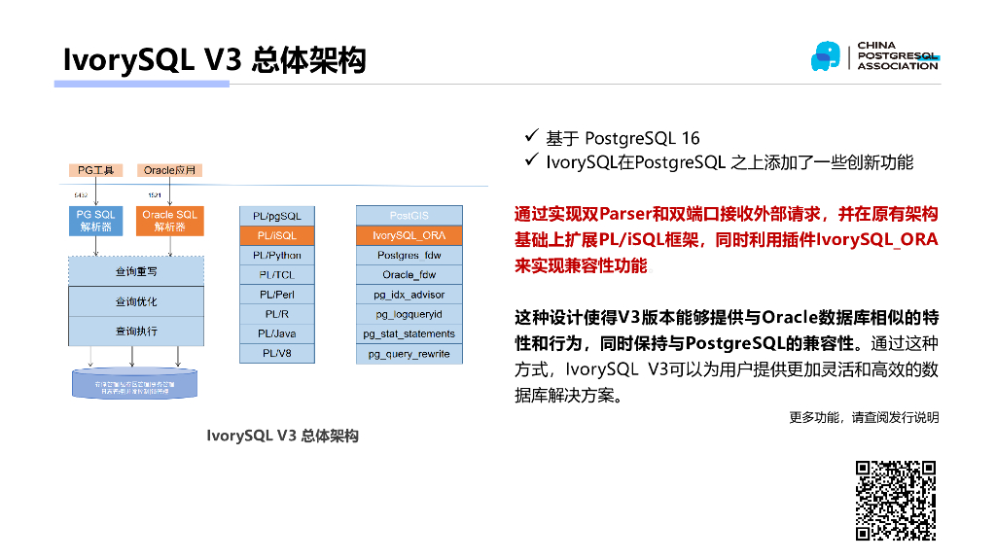Image resolution: width=996 pixels, height=560 pixels.
Task: Click the diagram caption 'IvorySQL V3 总体架构'
Action: click(283, 436)
